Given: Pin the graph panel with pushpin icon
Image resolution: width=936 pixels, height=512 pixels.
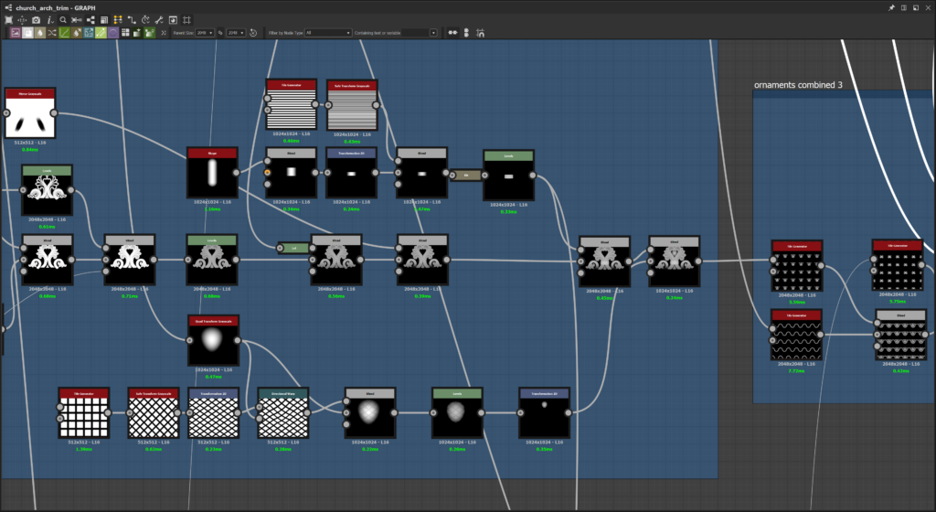Looking at the screenshot, I should coord(892,6).
